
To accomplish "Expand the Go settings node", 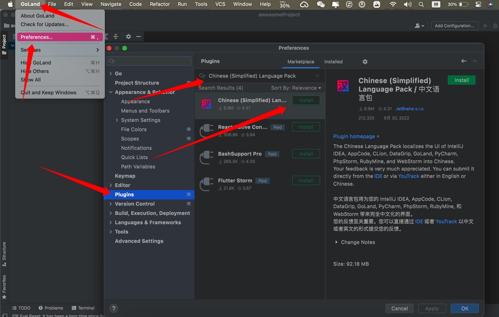I will (111, 74).
